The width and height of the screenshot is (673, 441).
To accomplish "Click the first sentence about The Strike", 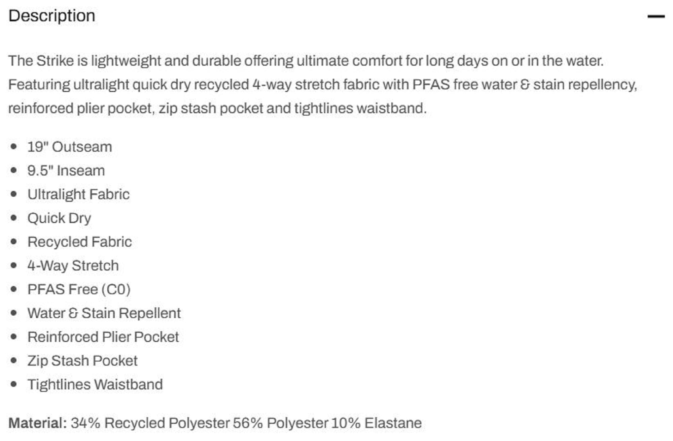I will click(306, 61).
